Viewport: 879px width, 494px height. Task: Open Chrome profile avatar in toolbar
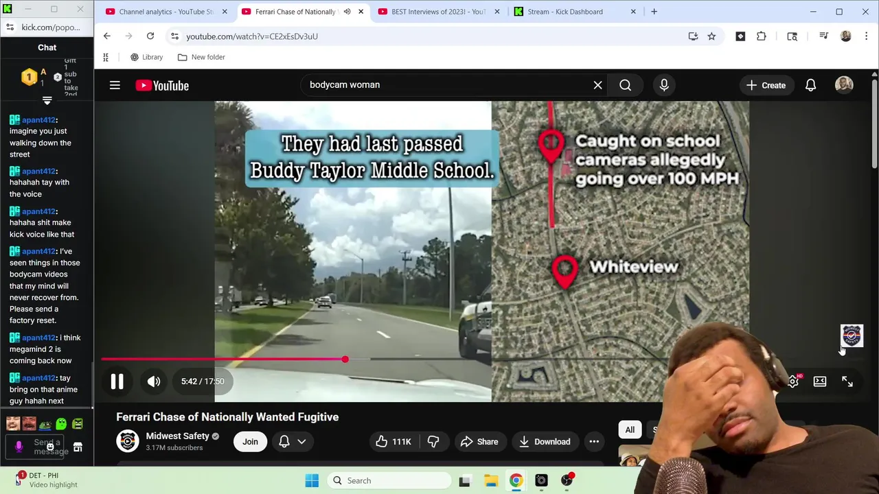845,36
